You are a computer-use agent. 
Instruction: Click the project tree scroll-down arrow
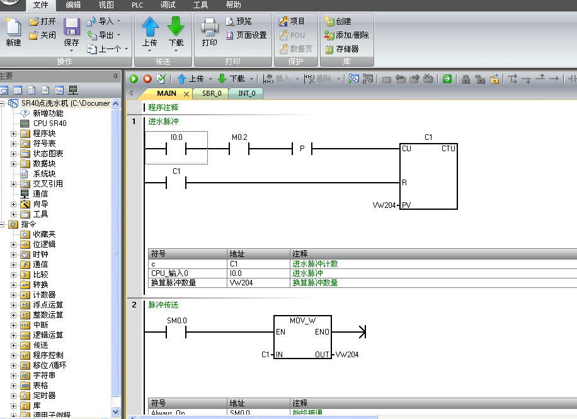pos(115,411)
